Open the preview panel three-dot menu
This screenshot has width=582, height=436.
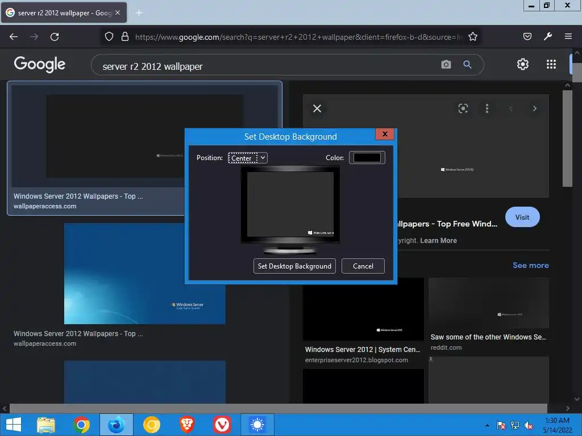pyautogui.click(x=487, y=108)
